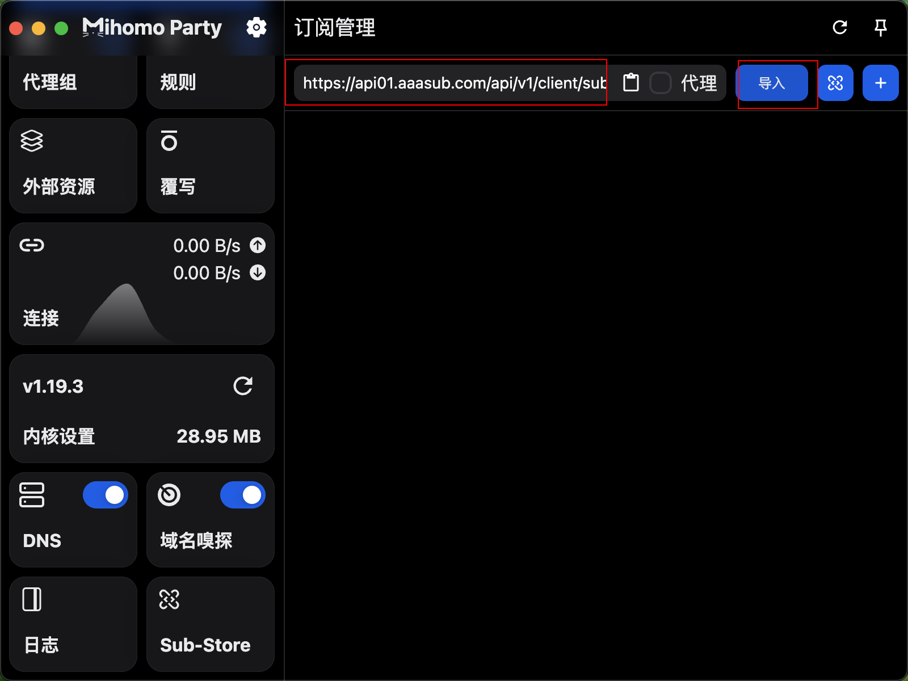Click the refresh icon beside 订阅管理
This screenshot has width=908, height=681.
click(x=840, y=27)
